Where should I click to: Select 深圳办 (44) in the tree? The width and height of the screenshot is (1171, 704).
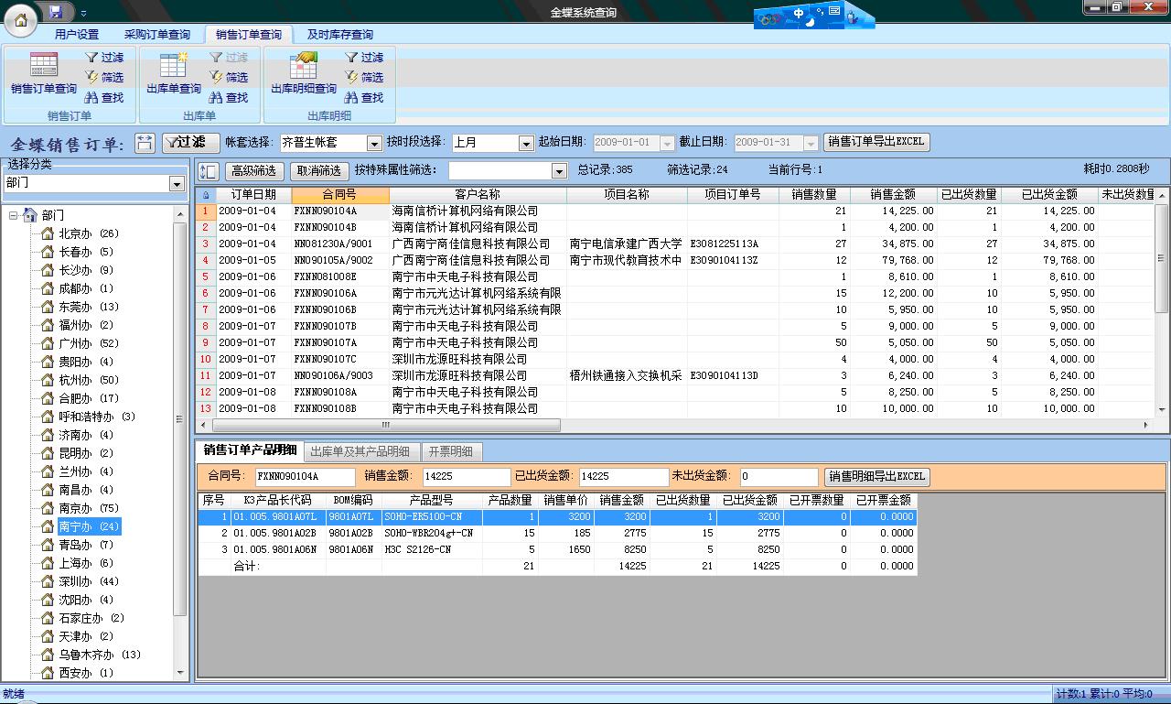[x=89, y=581]
